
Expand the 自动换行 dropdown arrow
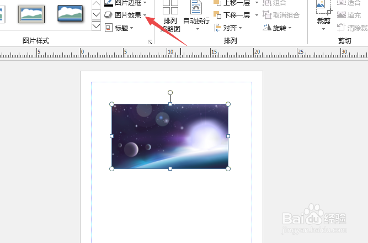(198, 29)
